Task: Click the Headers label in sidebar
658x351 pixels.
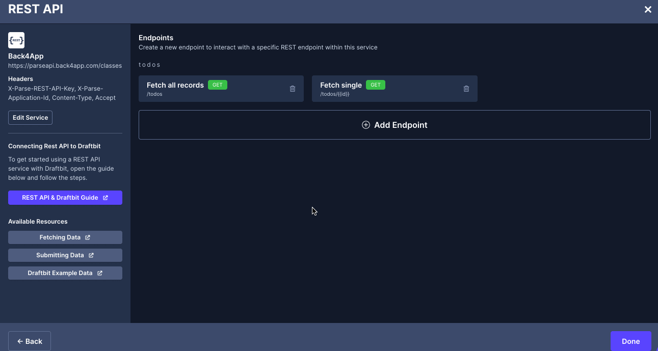Action: pyautogui.click(x=21, y=79)
